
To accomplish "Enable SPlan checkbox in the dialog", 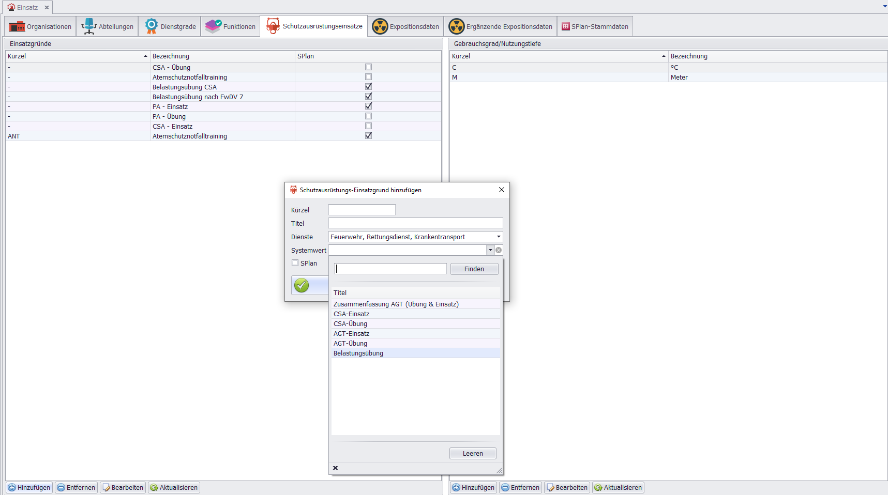I will [295, 263].
